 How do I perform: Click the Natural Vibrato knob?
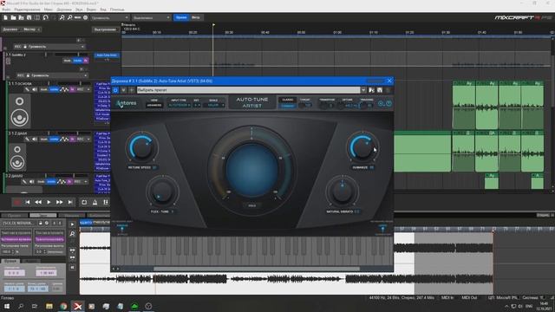point(342,192)
